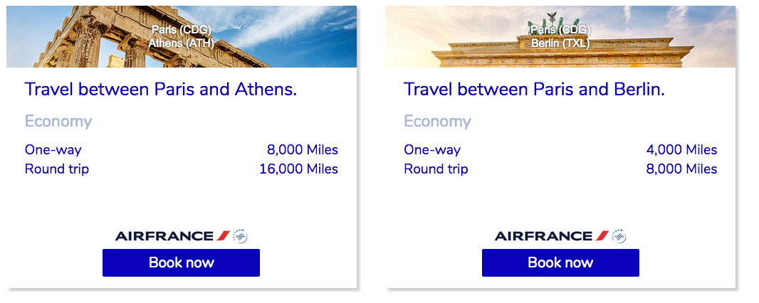Click the 16,000 Miles round trip fare

298,169
